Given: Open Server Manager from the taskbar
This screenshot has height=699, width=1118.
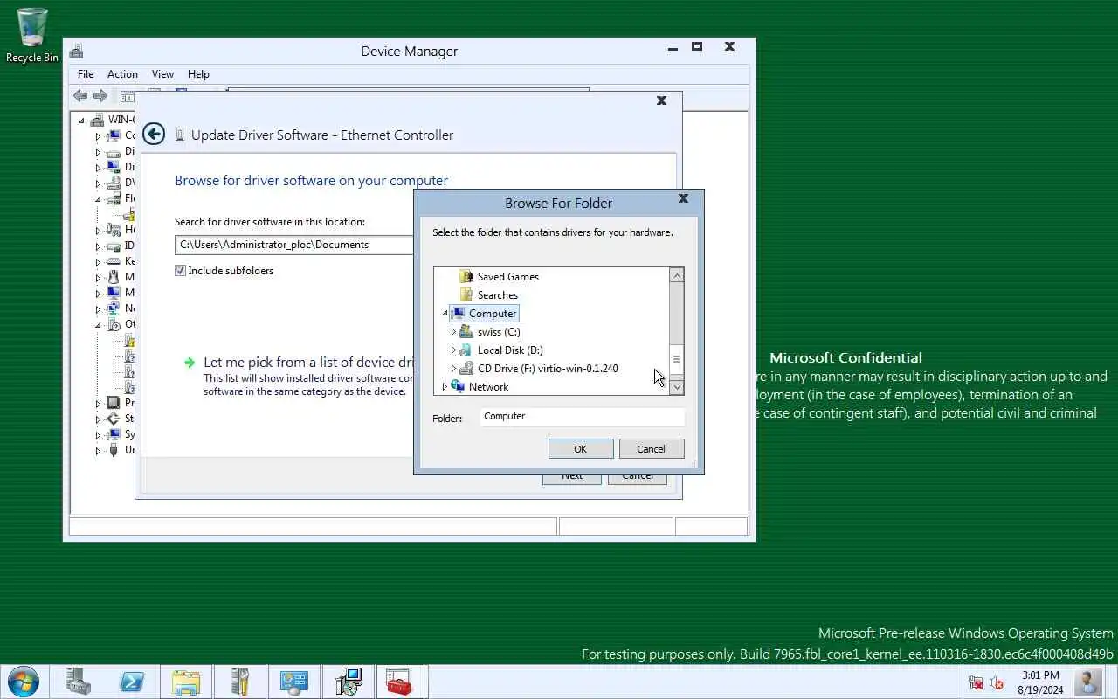Looking at the screenshot, I should point(78,682).
